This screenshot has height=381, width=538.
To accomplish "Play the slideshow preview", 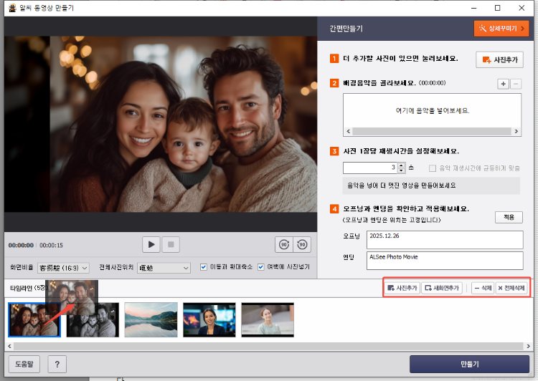I will coord(151,245).
